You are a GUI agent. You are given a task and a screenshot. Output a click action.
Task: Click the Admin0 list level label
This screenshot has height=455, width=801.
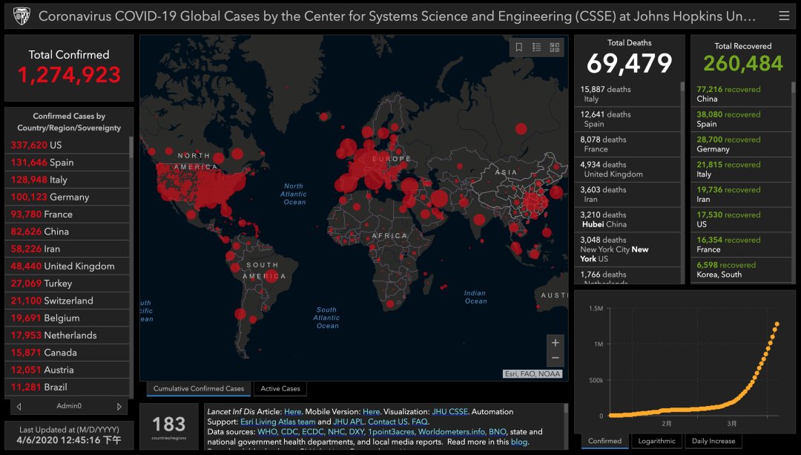click(69, 406)
